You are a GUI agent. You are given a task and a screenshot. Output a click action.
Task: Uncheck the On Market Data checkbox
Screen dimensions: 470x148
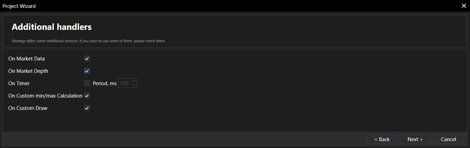point(87,59)
